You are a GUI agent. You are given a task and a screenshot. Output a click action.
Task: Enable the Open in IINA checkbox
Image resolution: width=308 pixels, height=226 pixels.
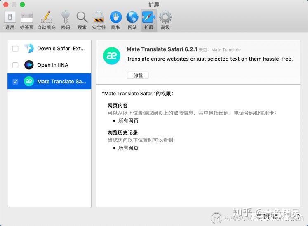[x=15, y=65]
